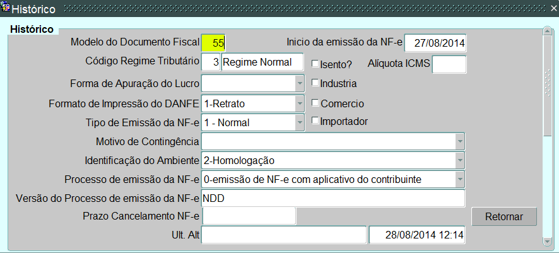Screen dimensions: 559x253
Task: Check the Industria checkbox
Action: point(315,83)
